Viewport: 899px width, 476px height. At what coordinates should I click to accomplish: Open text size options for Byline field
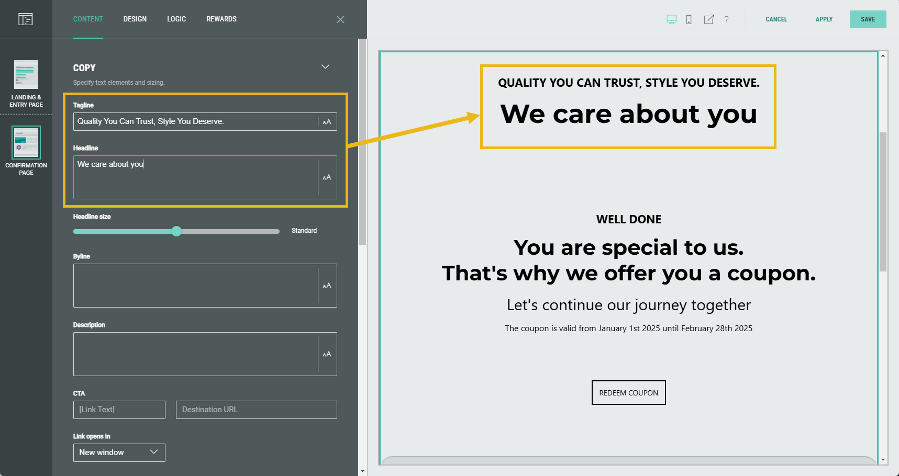[x=327, y=286]
